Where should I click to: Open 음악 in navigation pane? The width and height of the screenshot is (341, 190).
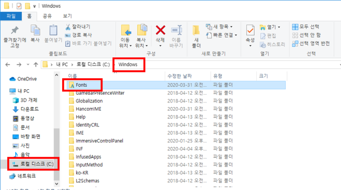21,155
